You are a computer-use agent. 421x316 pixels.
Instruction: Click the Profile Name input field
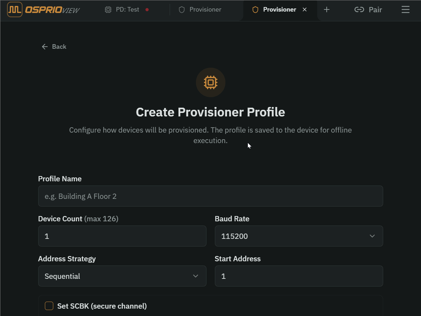(x=210, y=196)
